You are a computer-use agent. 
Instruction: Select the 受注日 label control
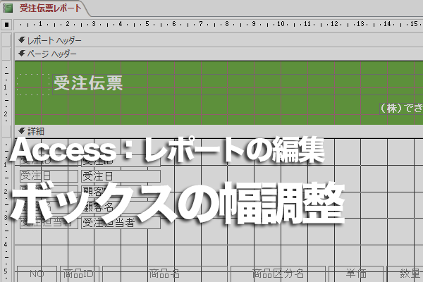click(x=49, y=176)
